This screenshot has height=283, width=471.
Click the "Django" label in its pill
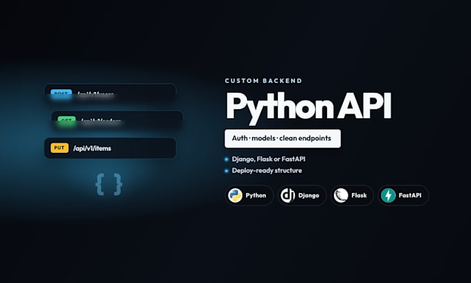pyautogui.click(x=308, y=195)
